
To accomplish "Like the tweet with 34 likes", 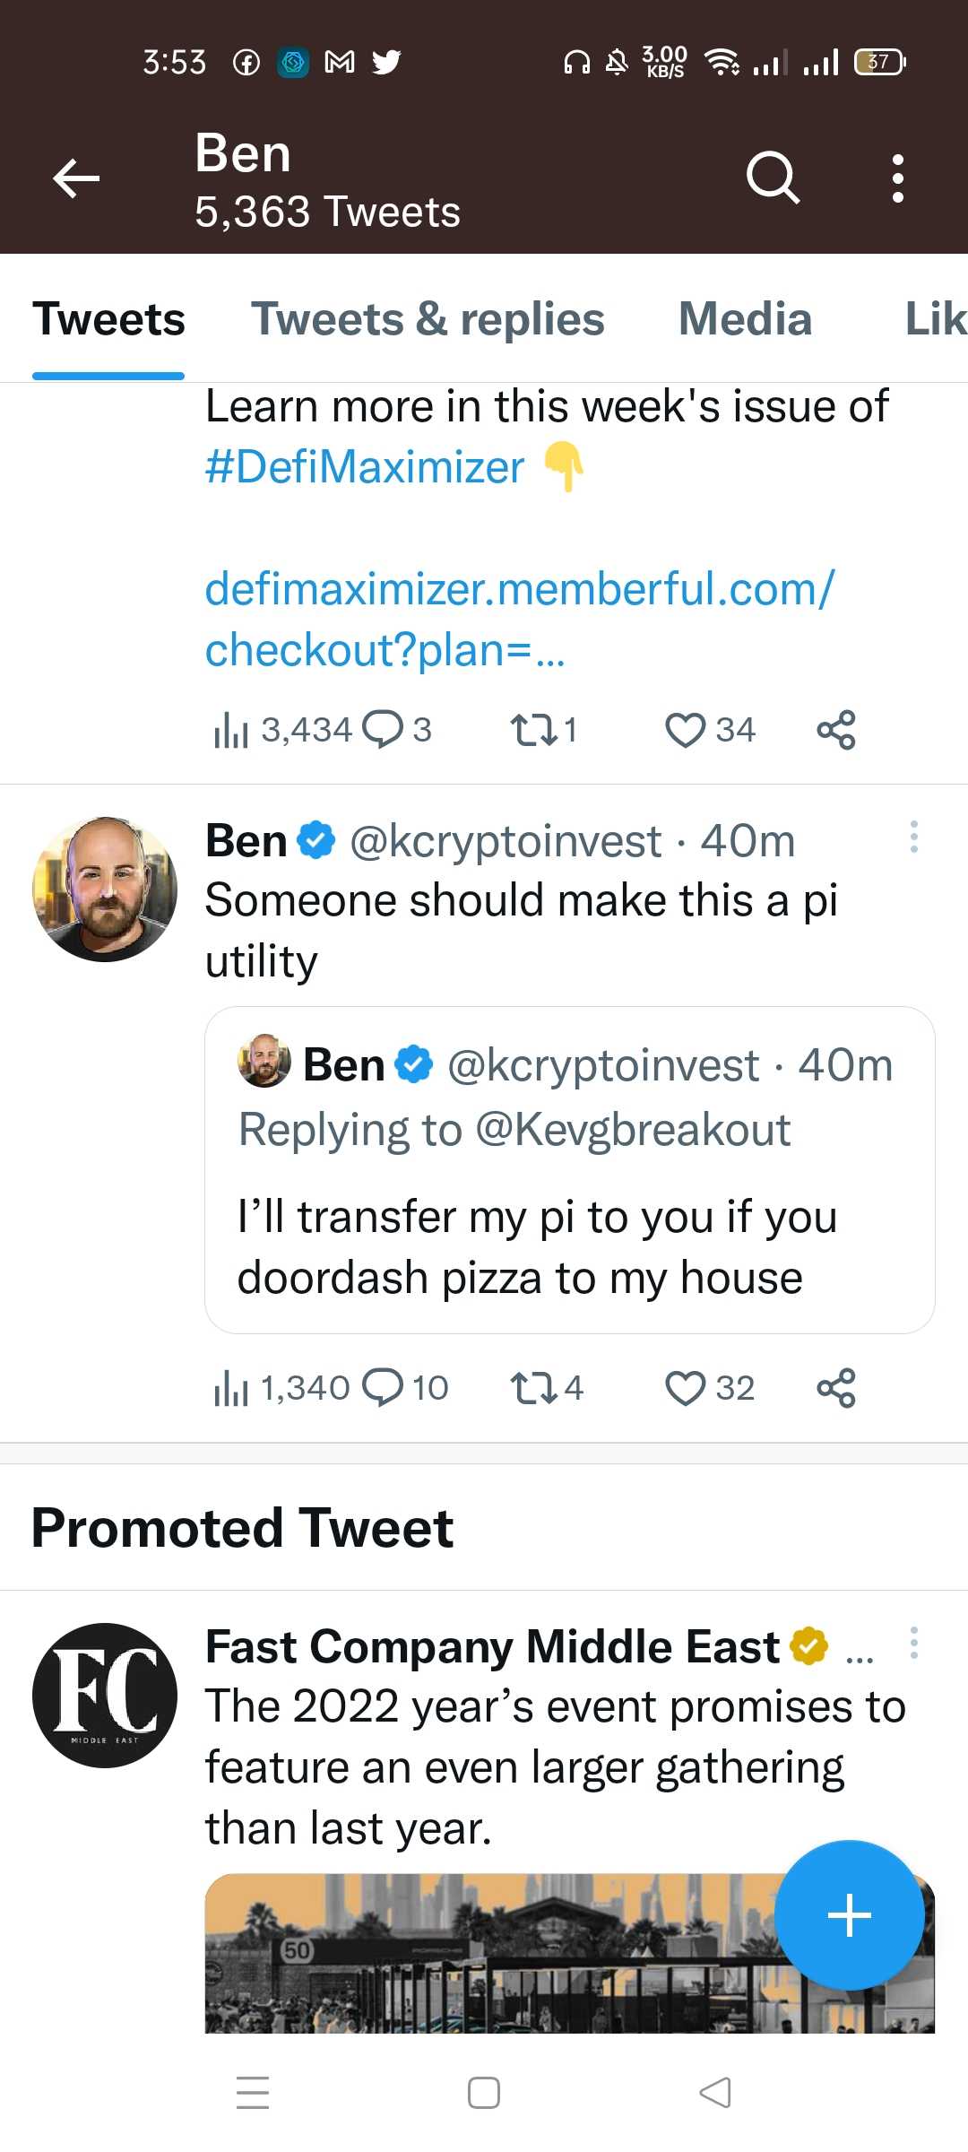I will [x=686, y=730].
